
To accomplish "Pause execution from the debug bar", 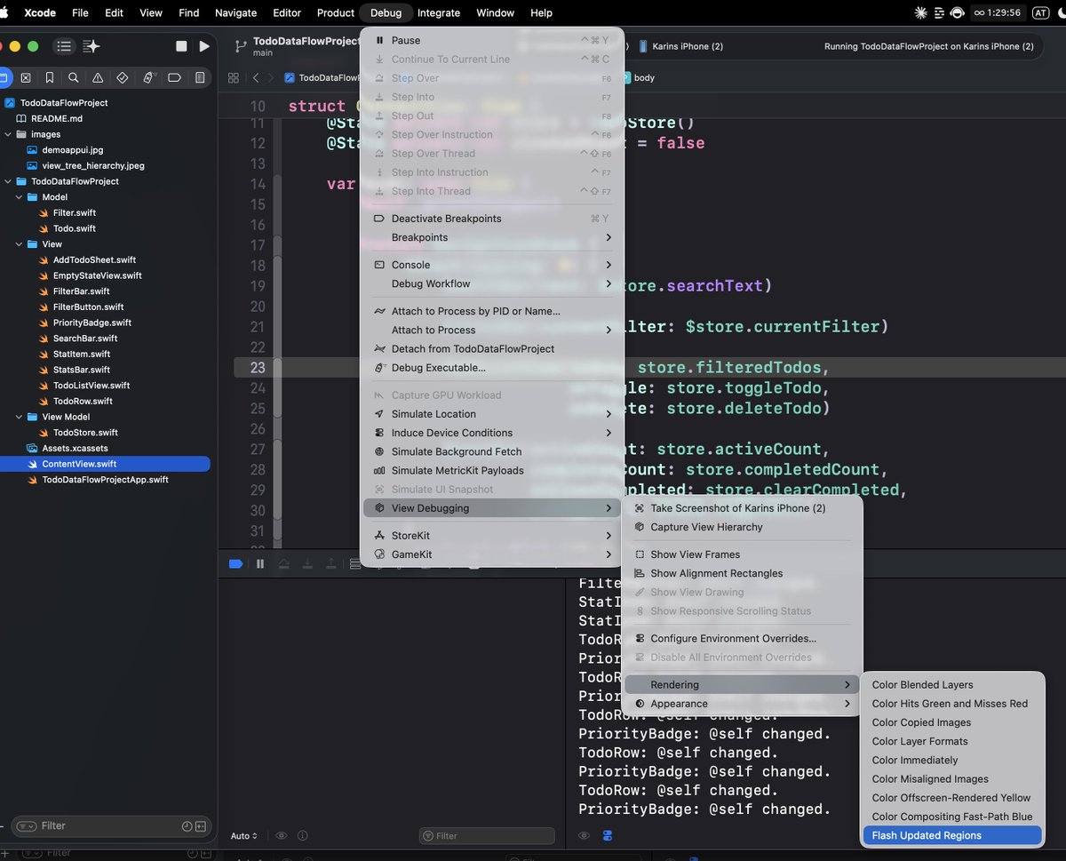I will tap(260, 563).
